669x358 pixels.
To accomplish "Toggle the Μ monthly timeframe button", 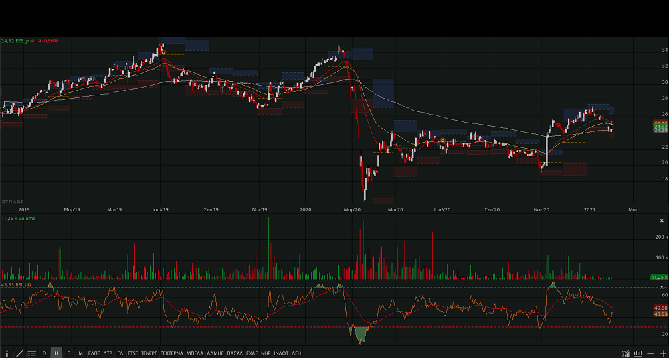I will (81, 353).
